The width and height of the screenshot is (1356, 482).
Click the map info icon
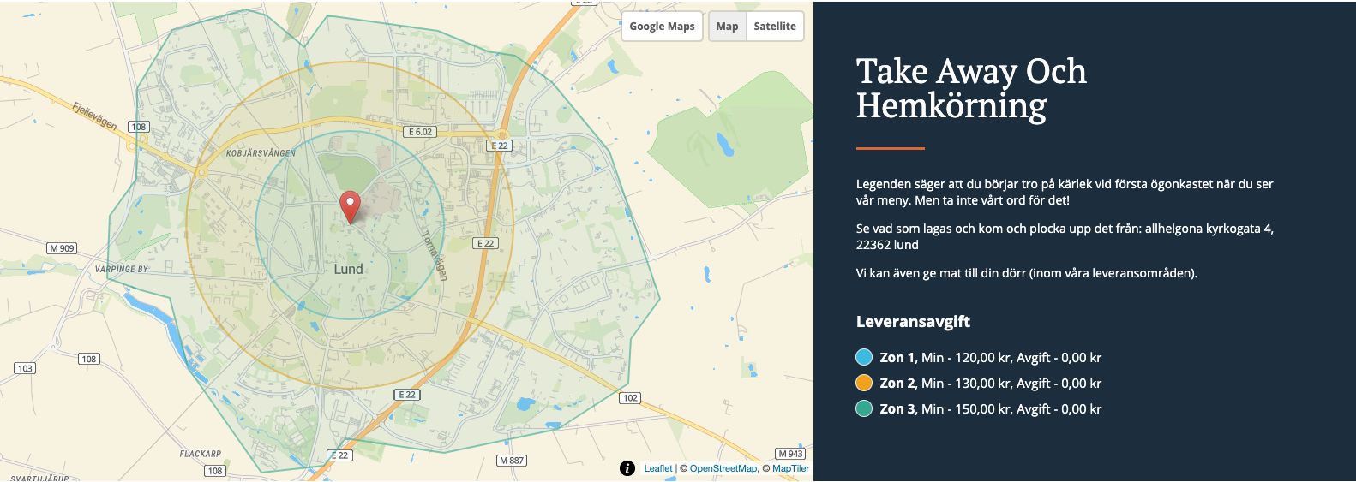627,468
